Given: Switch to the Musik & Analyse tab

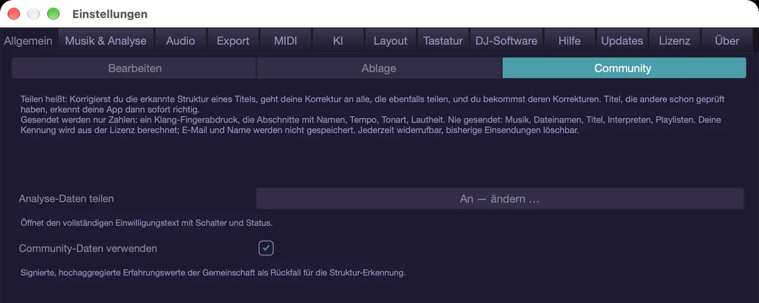Looking at the screenshot, I should [x=105, y=40].
